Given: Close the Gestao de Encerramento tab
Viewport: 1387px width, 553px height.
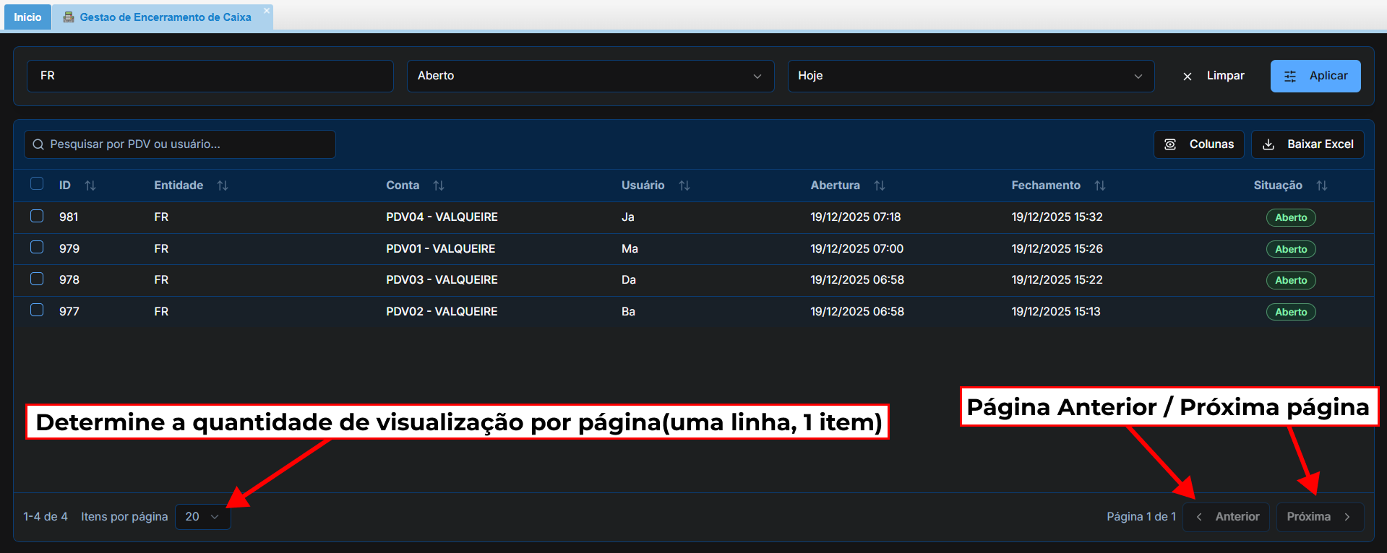Looking at the screenshot, I should 267,11.
